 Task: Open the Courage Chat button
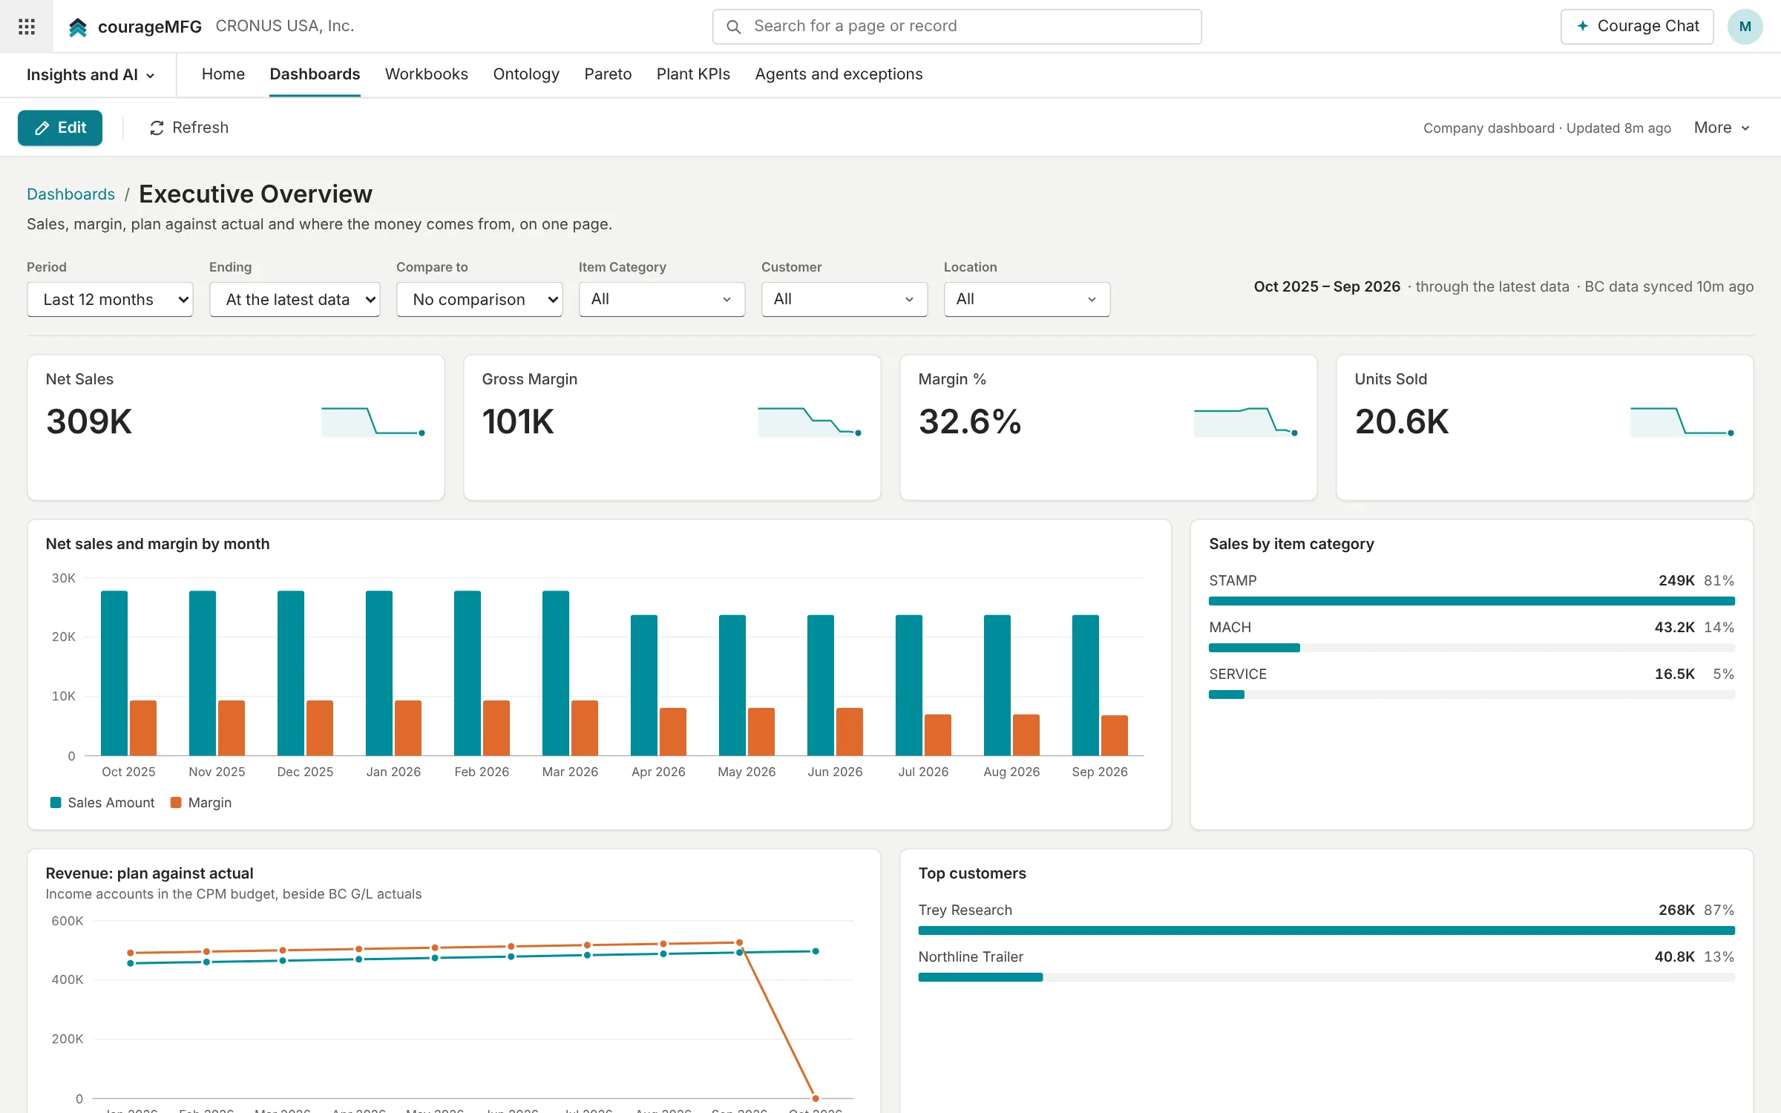(x=1637, y=27)
